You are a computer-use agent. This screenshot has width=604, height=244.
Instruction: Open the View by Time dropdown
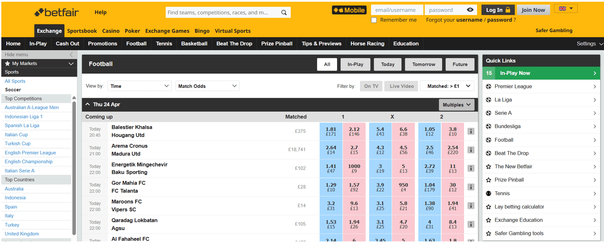[140, 86]
